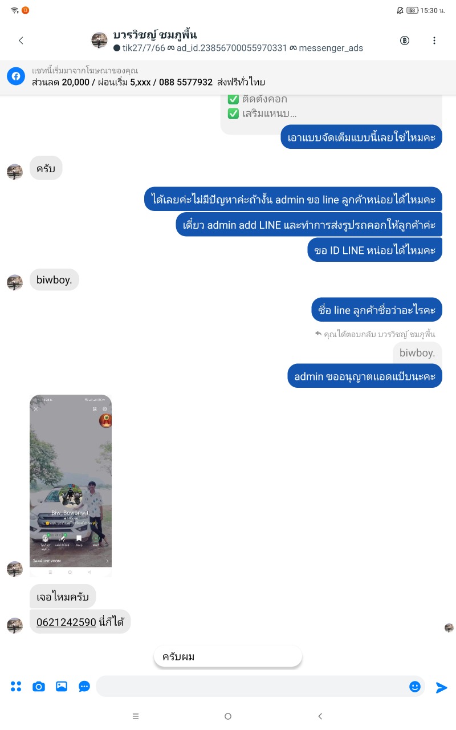Open the contact profile avatar in the header

[x=100, y=40]
